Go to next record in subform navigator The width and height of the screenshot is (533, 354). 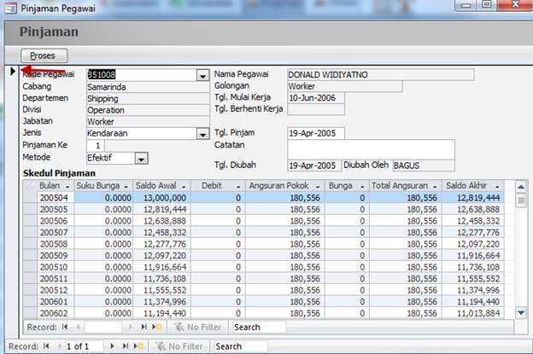point(131,327)
